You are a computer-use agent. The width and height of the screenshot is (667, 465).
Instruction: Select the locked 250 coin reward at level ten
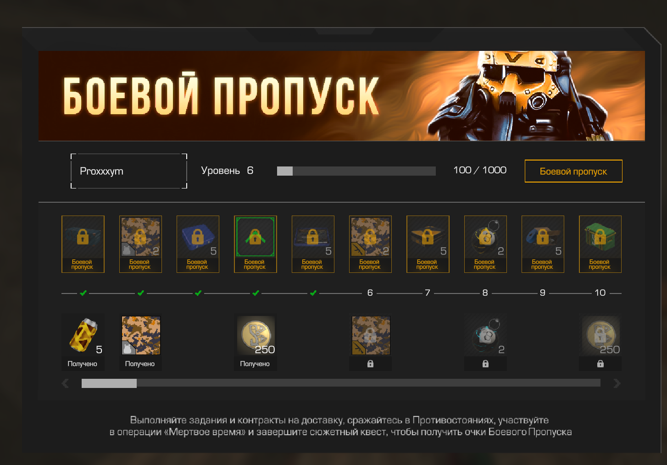[600, 342]
